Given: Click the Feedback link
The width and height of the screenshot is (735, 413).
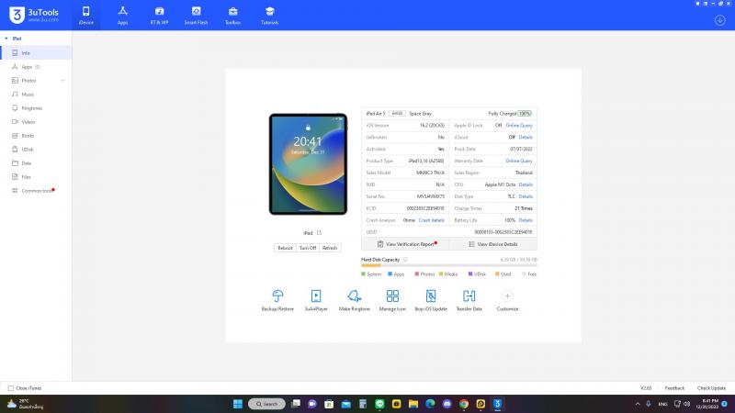Looking at the screenshot, I should (674, 388).
